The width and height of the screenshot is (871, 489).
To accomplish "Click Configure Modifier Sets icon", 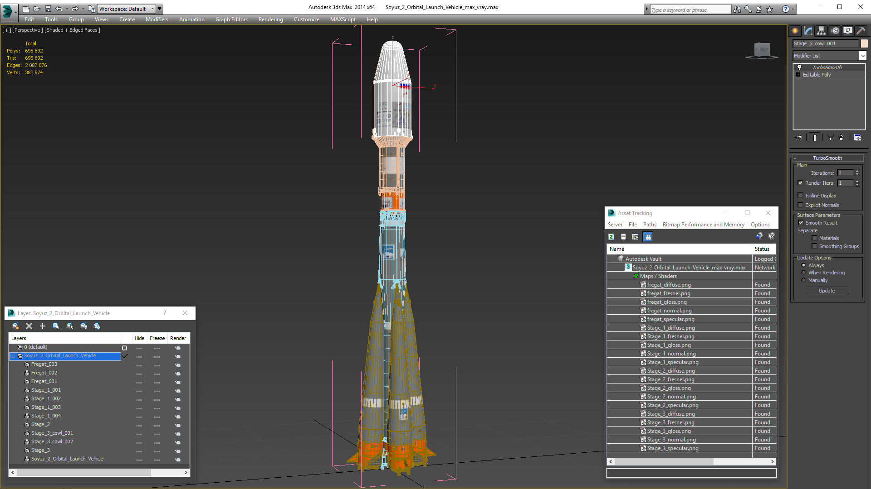I will coord(857,138).
